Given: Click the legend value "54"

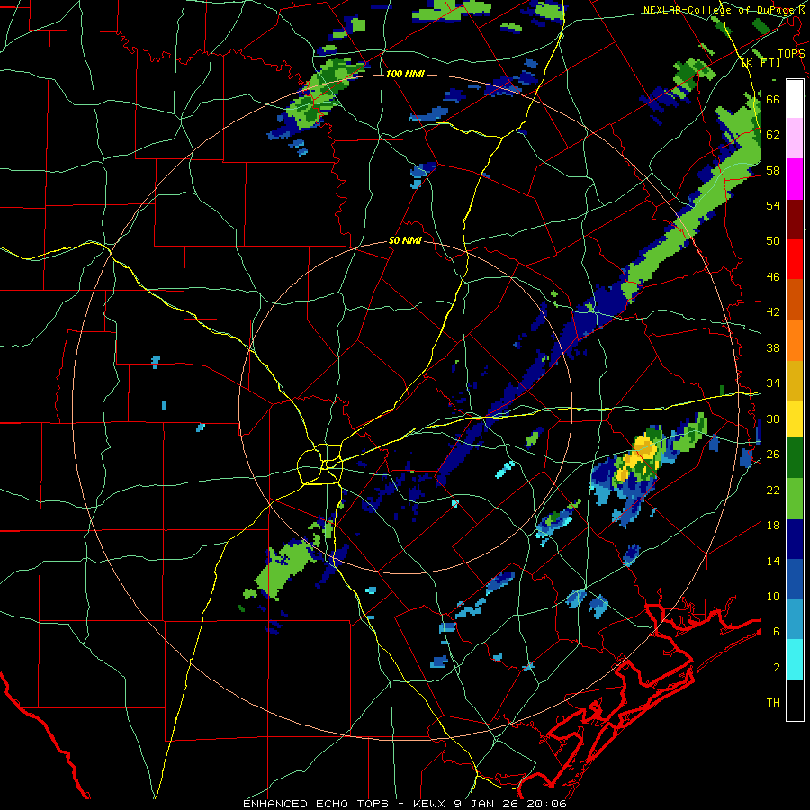Looking at the screenshot, I should pos(773,205).
